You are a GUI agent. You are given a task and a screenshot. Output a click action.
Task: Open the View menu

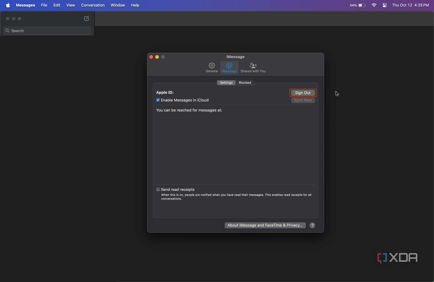[70, 5]
